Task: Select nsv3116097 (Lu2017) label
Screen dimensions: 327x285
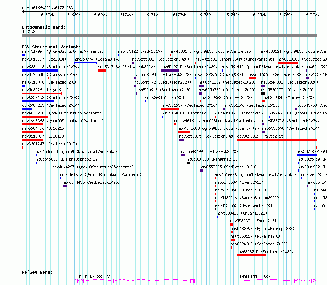Action: point(43,136)
